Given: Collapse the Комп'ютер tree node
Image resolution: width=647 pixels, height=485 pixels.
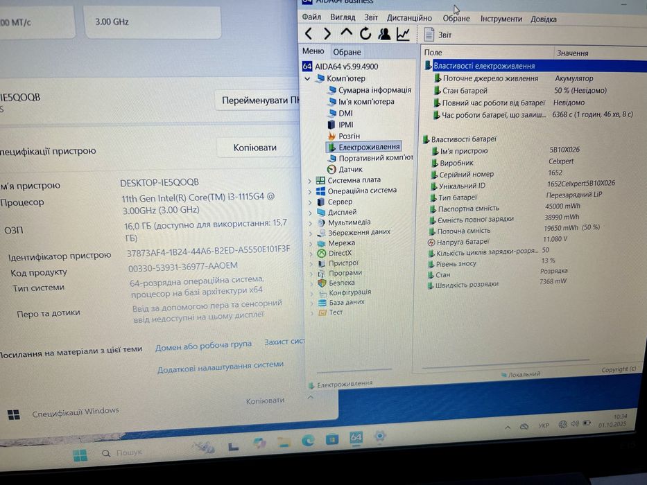Looking at the screenshot, I should [307, 78].
